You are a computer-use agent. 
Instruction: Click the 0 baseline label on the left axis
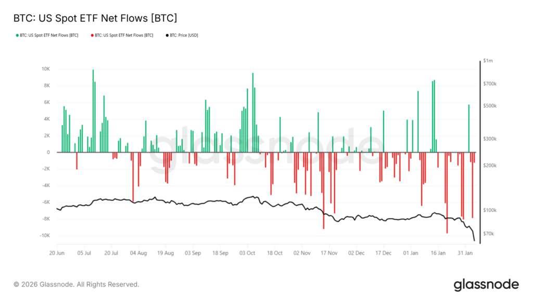[x=48, y=152]
